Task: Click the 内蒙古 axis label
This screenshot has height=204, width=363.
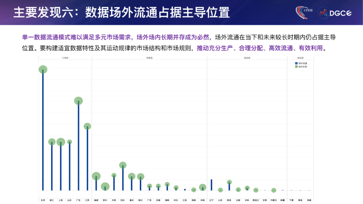Action: click(x=274, y=200)
